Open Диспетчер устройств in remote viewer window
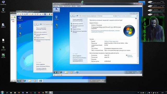Image resolution: width=167 pixels, height=94 pixels. 41,32
